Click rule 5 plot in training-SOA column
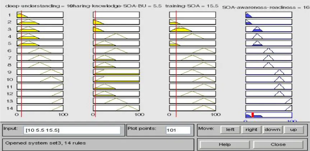Viewport: 310px width, 151px height. (193, 43)
